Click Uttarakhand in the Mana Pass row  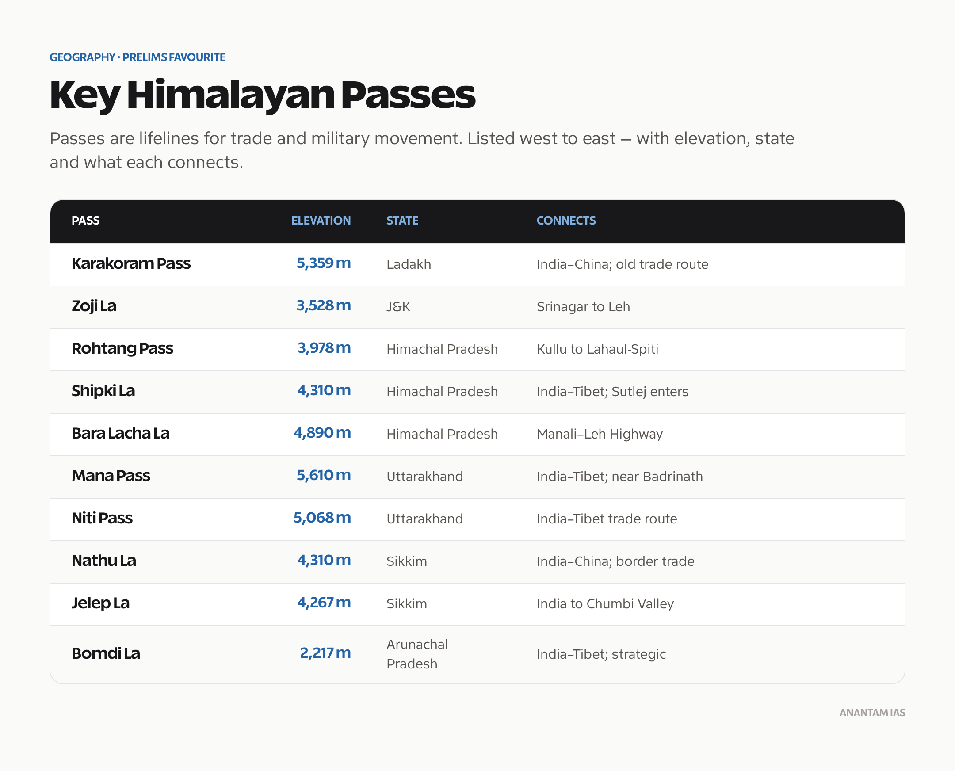click(424, 477)
